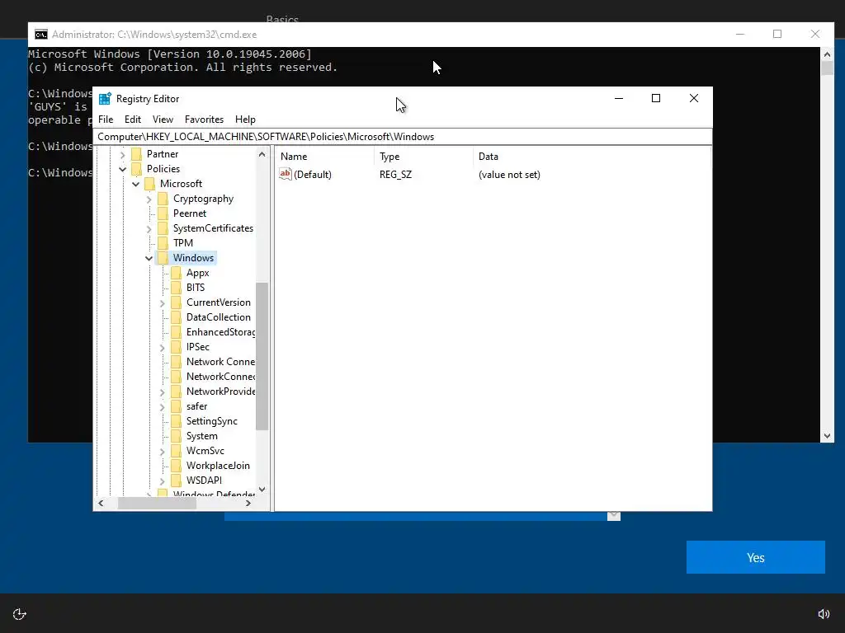Click the tree pane scroll left arrow
Image resolution: width=845 pixels, height=633 pixels.
101,504
